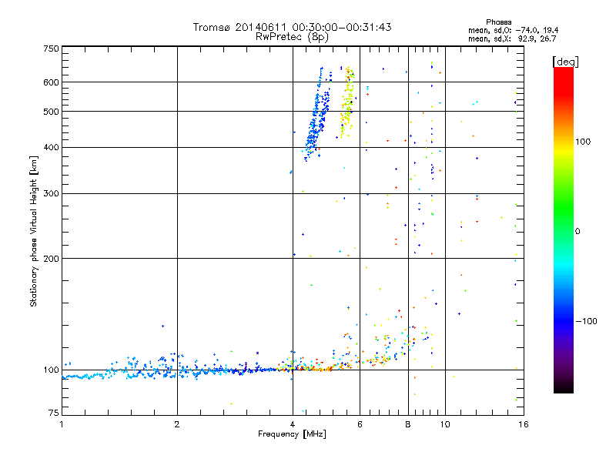The width and height of the screenshot is (616, 462).
Task: Click the x-axis label 'Frequency [MHz]'
Action: 292,434
